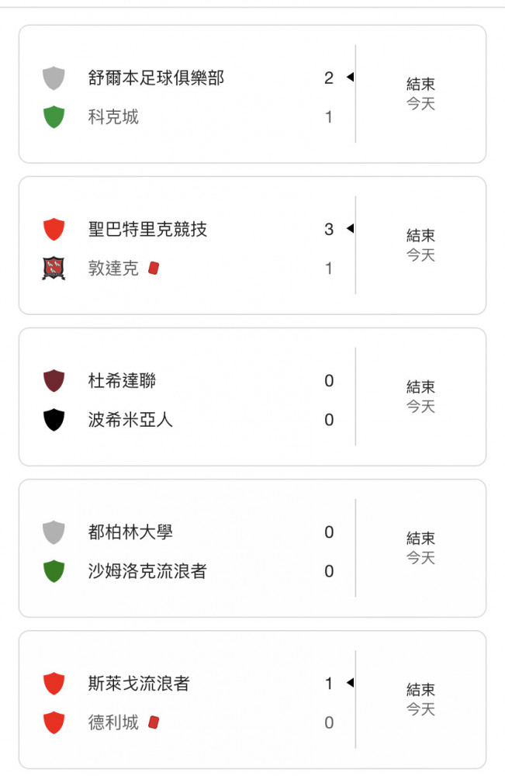Select the 沙姆洛克流浪者 team name
505x776 pixels.
click(147, 571)
